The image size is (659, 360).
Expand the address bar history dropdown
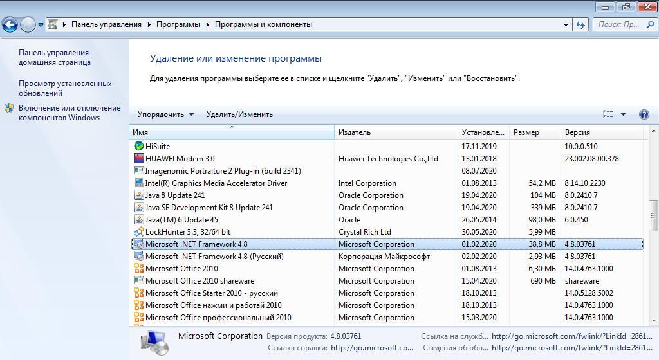tap(566, 25)
